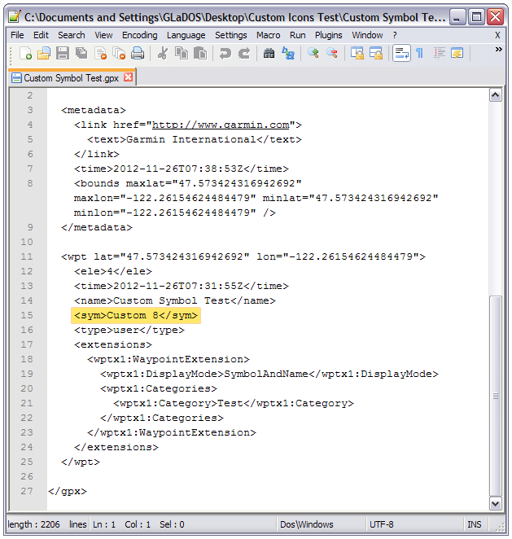
Task: Click the Undo arrow in the toolbar
Action: (225, 54)
